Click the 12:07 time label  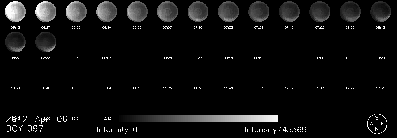pyautogui.click(x=289, y=88)
